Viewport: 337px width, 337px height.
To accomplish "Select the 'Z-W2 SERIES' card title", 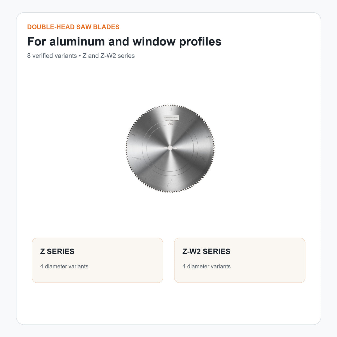I will pyautogui.click(x=206, y=251).
